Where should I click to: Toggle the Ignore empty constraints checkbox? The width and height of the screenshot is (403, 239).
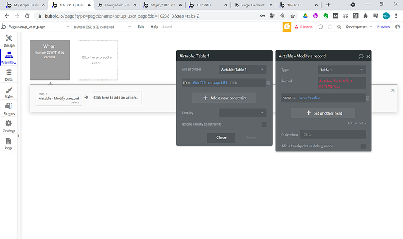[x=263, y=124]
